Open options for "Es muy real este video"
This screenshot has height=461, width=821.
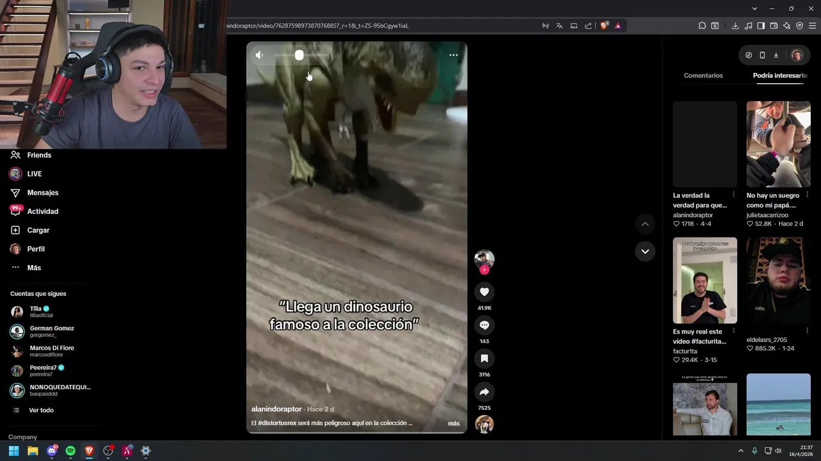point(734,331)
